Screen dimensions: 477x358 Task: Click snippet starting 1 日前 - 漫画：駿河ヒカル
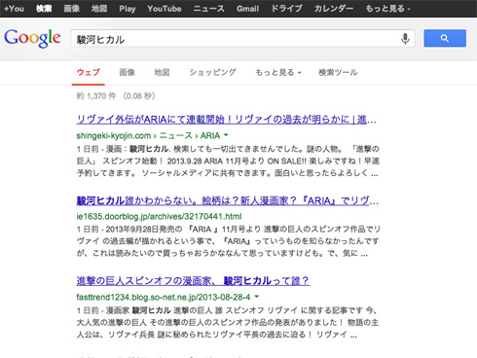228,161
